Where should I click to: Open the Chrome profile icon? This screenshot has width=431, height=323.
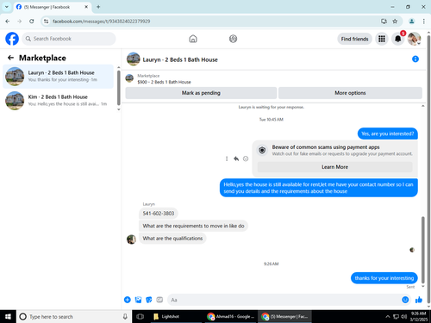(412, 22)
